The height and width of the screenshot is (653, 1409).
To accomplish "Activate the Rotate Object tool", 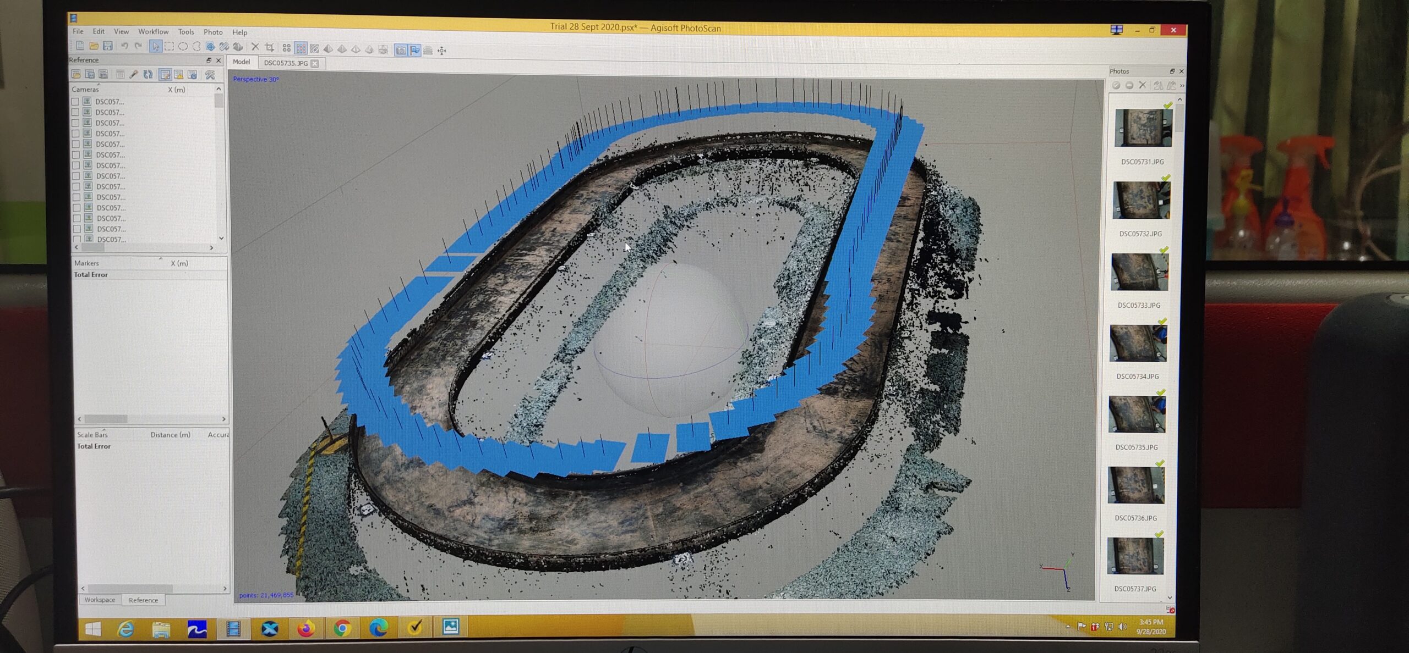I will tap(238, 47).
